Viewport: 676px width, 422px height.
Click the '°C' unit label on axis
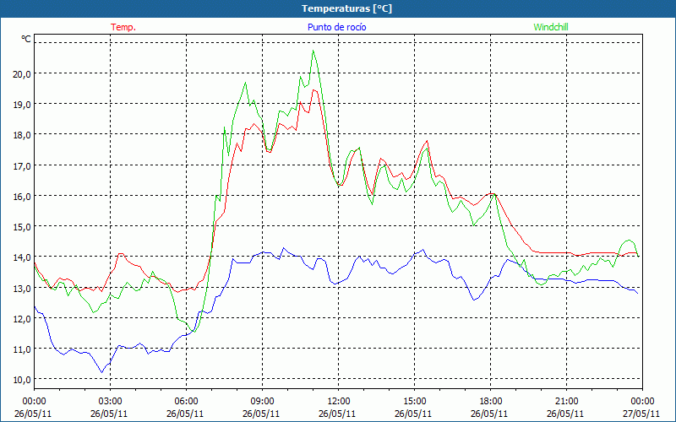click(26, 39)
